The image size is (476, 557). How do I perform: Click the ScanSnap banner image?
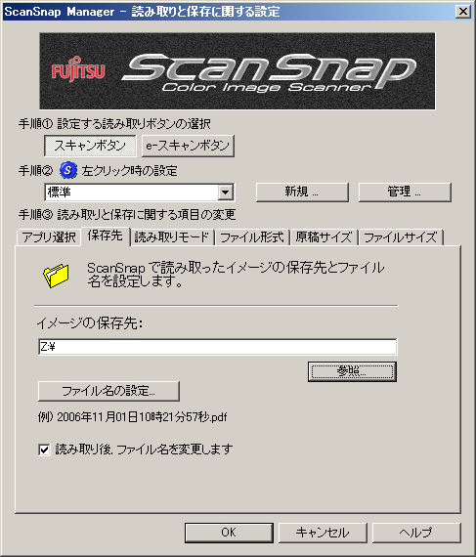[238, 71]
